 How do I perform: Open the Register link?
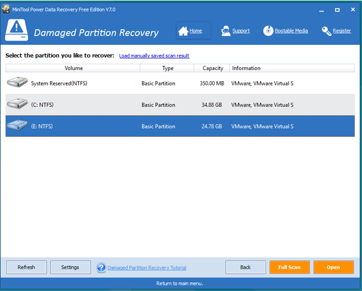(x=342, y=31)
